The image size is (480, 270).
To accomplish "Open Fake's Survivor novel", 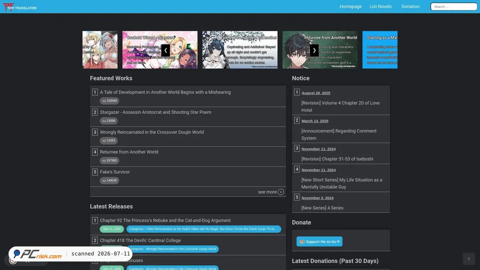I will (x=115, y=172).
